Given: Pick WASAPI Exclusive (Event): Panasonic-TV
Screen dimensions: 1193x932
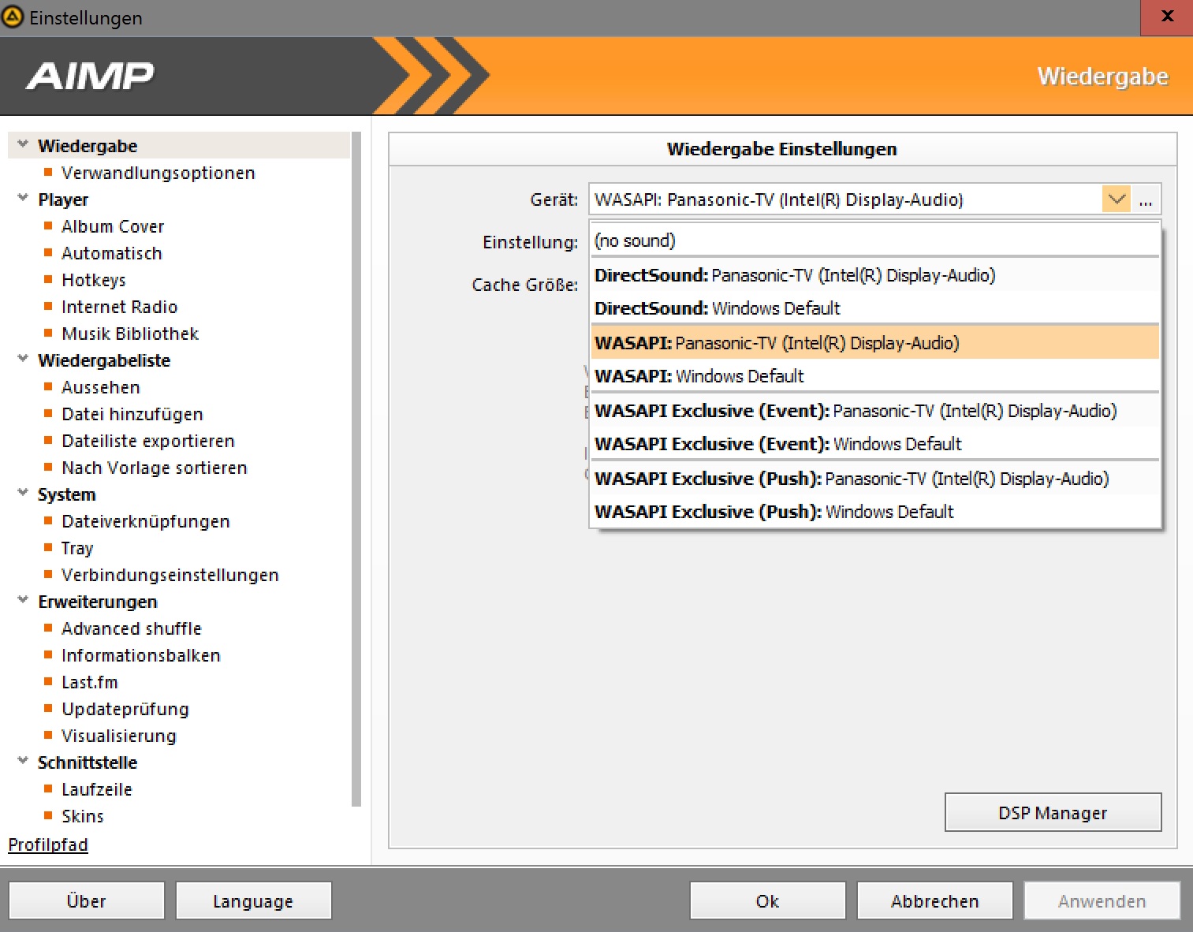Looking at the screenshot, I should [x=875, y=411].
